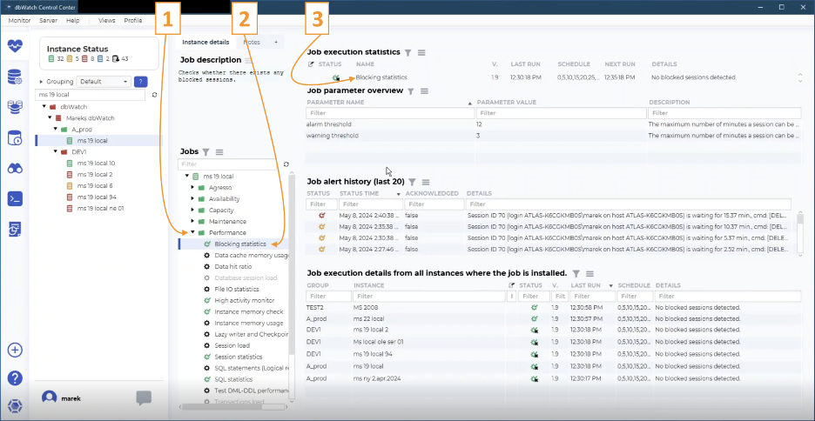
Task: Click the blue question mark button by Grouping
Action: click(140, 82)
